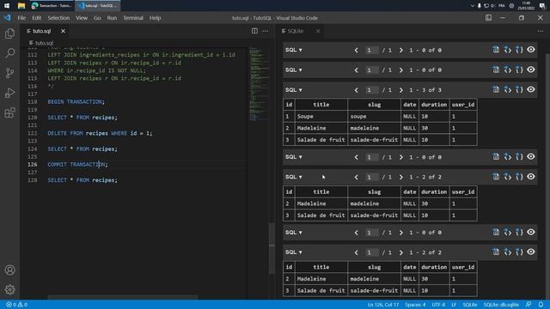Change indentation via 'Spaces: 4'
The image size is (550, 309).
coord(415,305)
